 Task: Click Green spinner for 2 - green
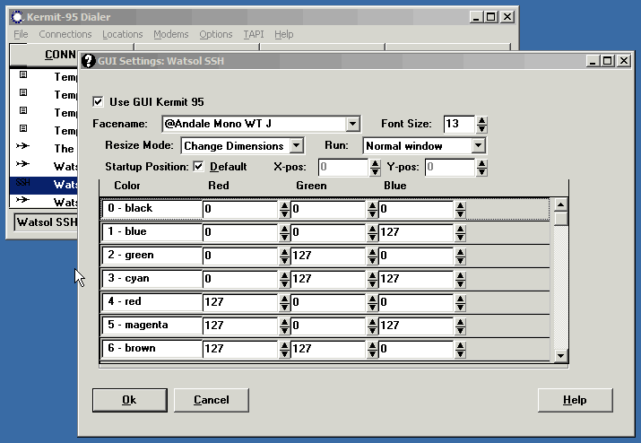[372, 256]
